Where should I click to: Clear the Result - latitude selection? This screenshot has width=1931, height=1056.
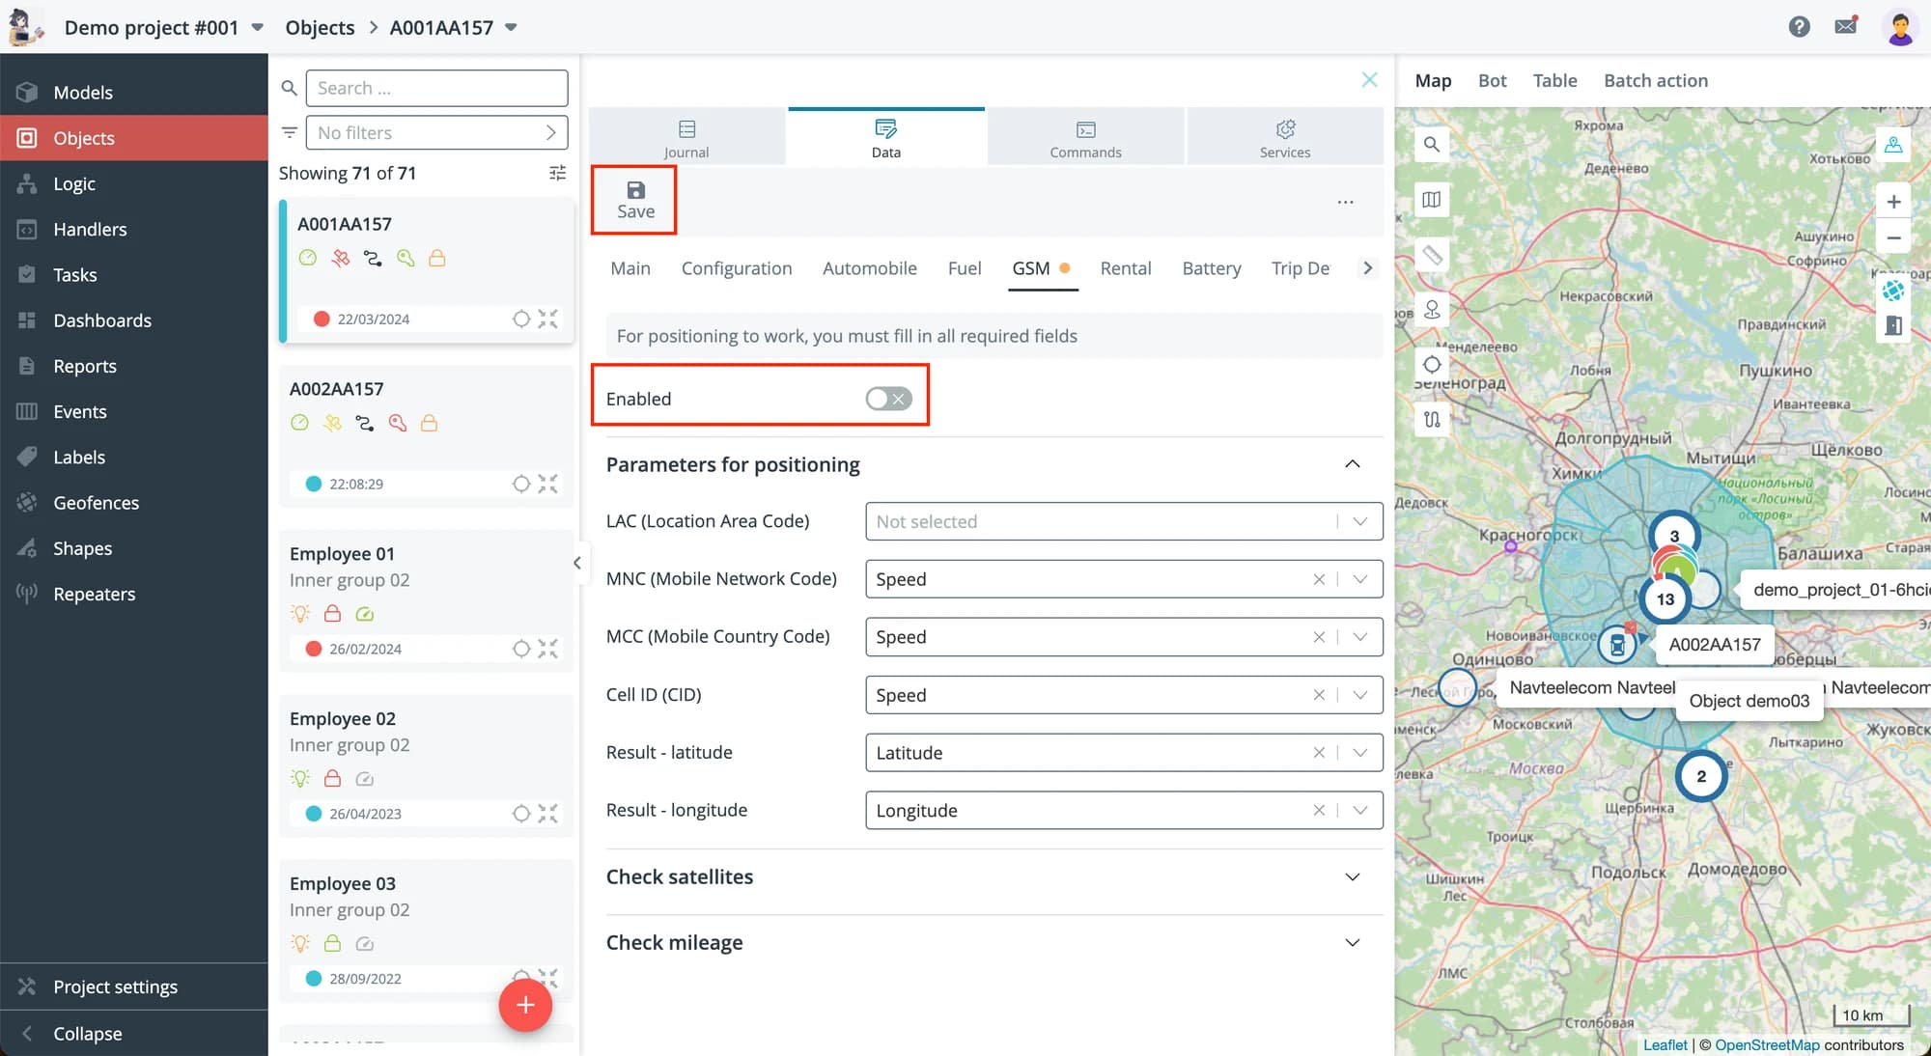pyautogui.click(x=1318, y=753)
